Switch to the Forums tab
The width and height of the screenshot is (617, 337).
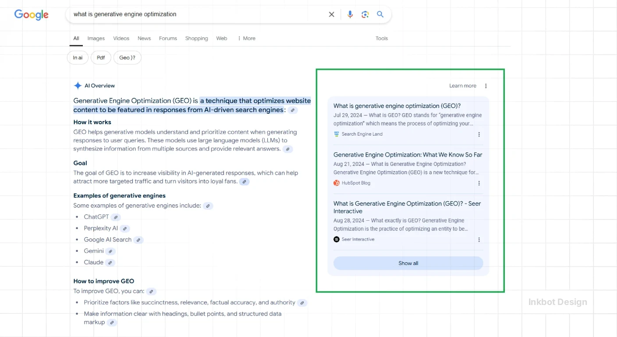click(168, 39)
